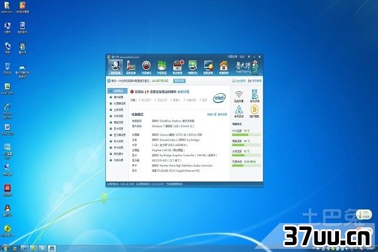378x252 pixels.
Task: Open Driver Management toolbox icon with red badge
Action: (x=178, y=67)
